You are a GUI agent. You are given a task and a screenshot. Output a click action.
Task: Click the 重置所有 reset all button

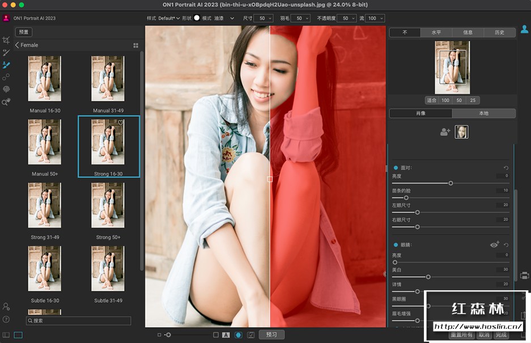pyautogui.click(x=462, y=334)
